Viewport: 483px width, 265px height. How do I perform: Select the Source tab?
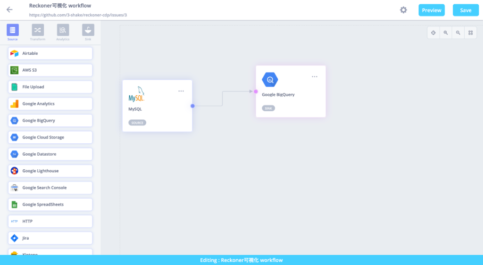(13, 33)
